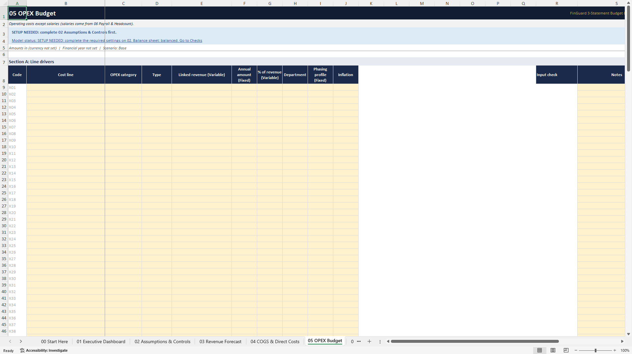
Task: Click the next sheet tabs arrow
Action: coord(21,341)
